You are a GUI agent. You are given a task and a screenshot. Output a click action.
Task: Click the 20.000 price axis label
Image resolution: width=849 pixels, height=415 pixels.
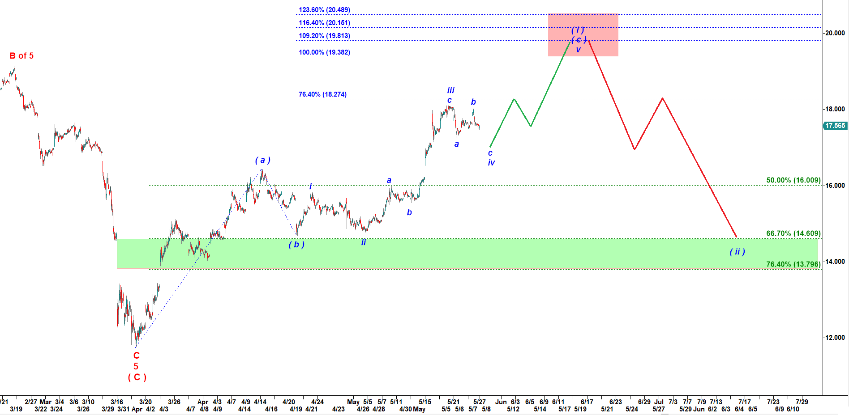[x=835, y=33]
